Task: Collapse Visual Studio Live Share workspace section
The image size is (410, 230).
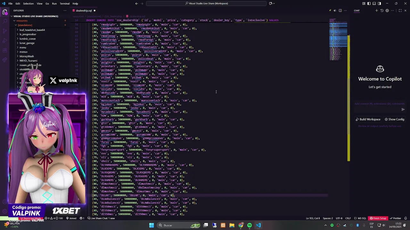Action: pos(36,16)
